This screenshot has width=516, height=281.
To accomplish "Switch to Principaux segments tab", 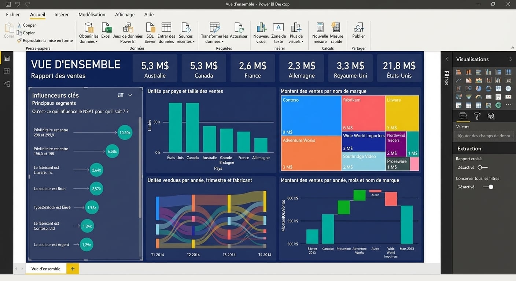I will click(x=54, y=103).
